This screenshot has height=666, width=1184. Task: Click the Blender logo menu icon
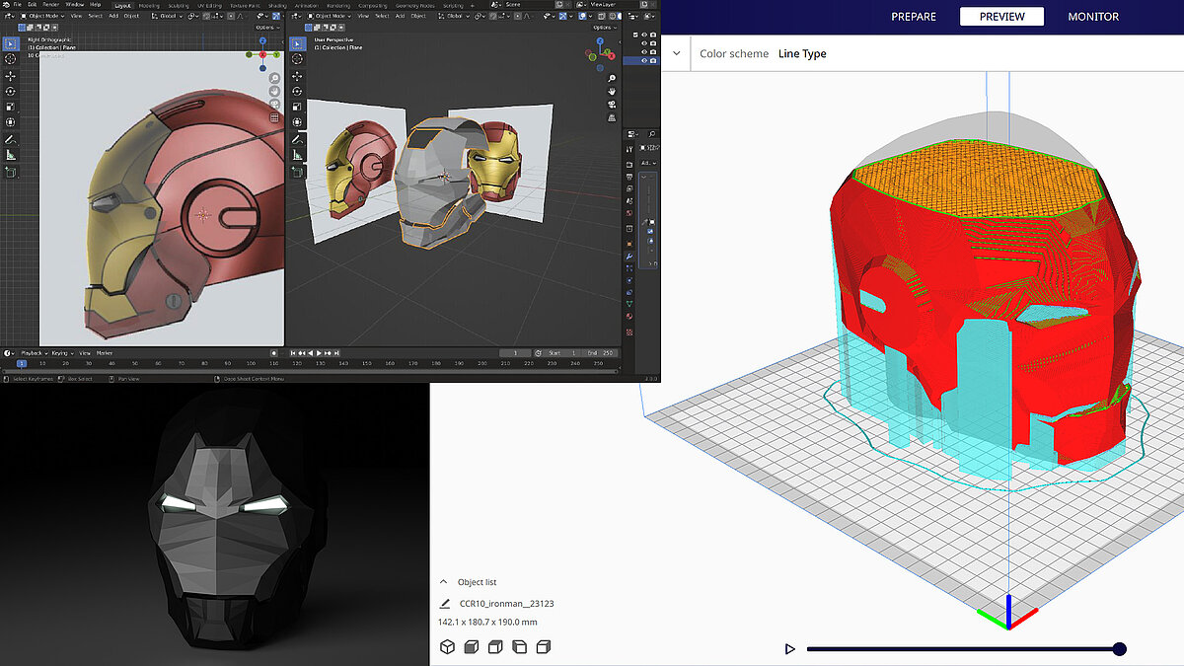click(x=6, y=5)
